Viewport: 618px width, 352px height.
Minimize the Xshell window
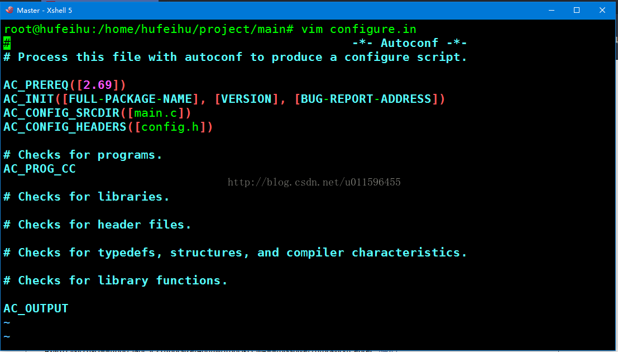coord(552,10)
